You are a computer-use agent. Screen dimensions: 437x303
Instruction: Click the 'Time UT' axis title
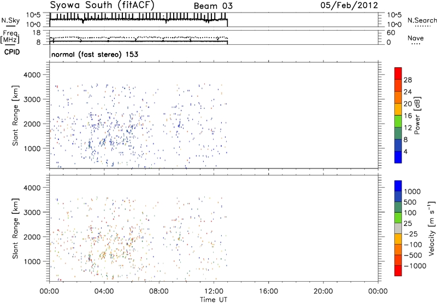pos(214,300)
